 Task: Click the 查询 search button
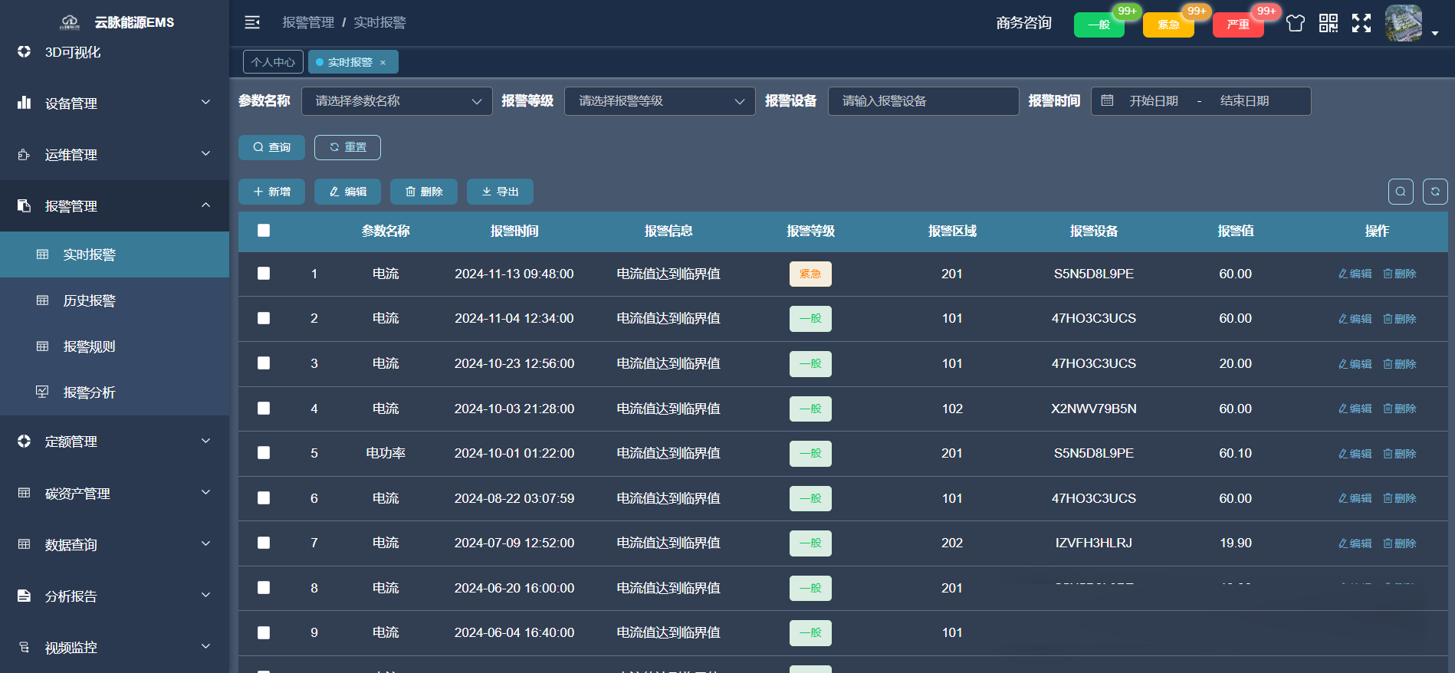271,147
